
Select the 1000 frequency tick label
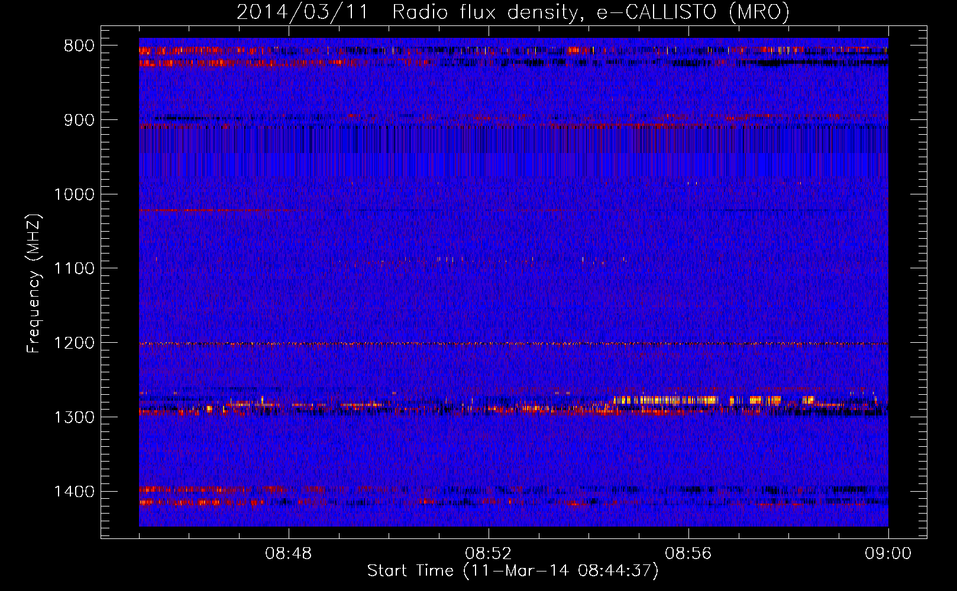(x=74, y=194)
